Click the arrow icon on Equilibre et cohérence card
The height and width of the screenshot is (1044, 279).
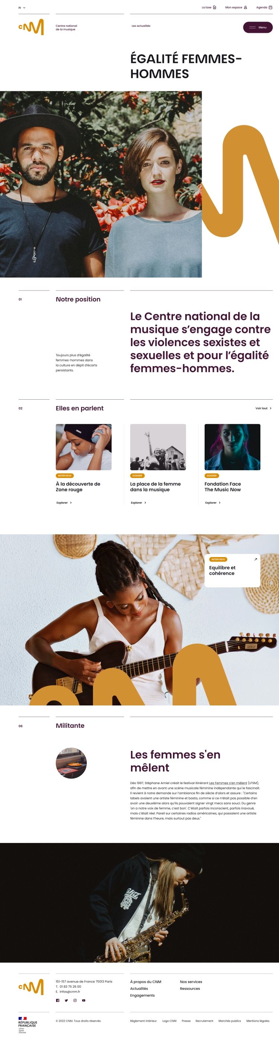click(x=256, y=559)
